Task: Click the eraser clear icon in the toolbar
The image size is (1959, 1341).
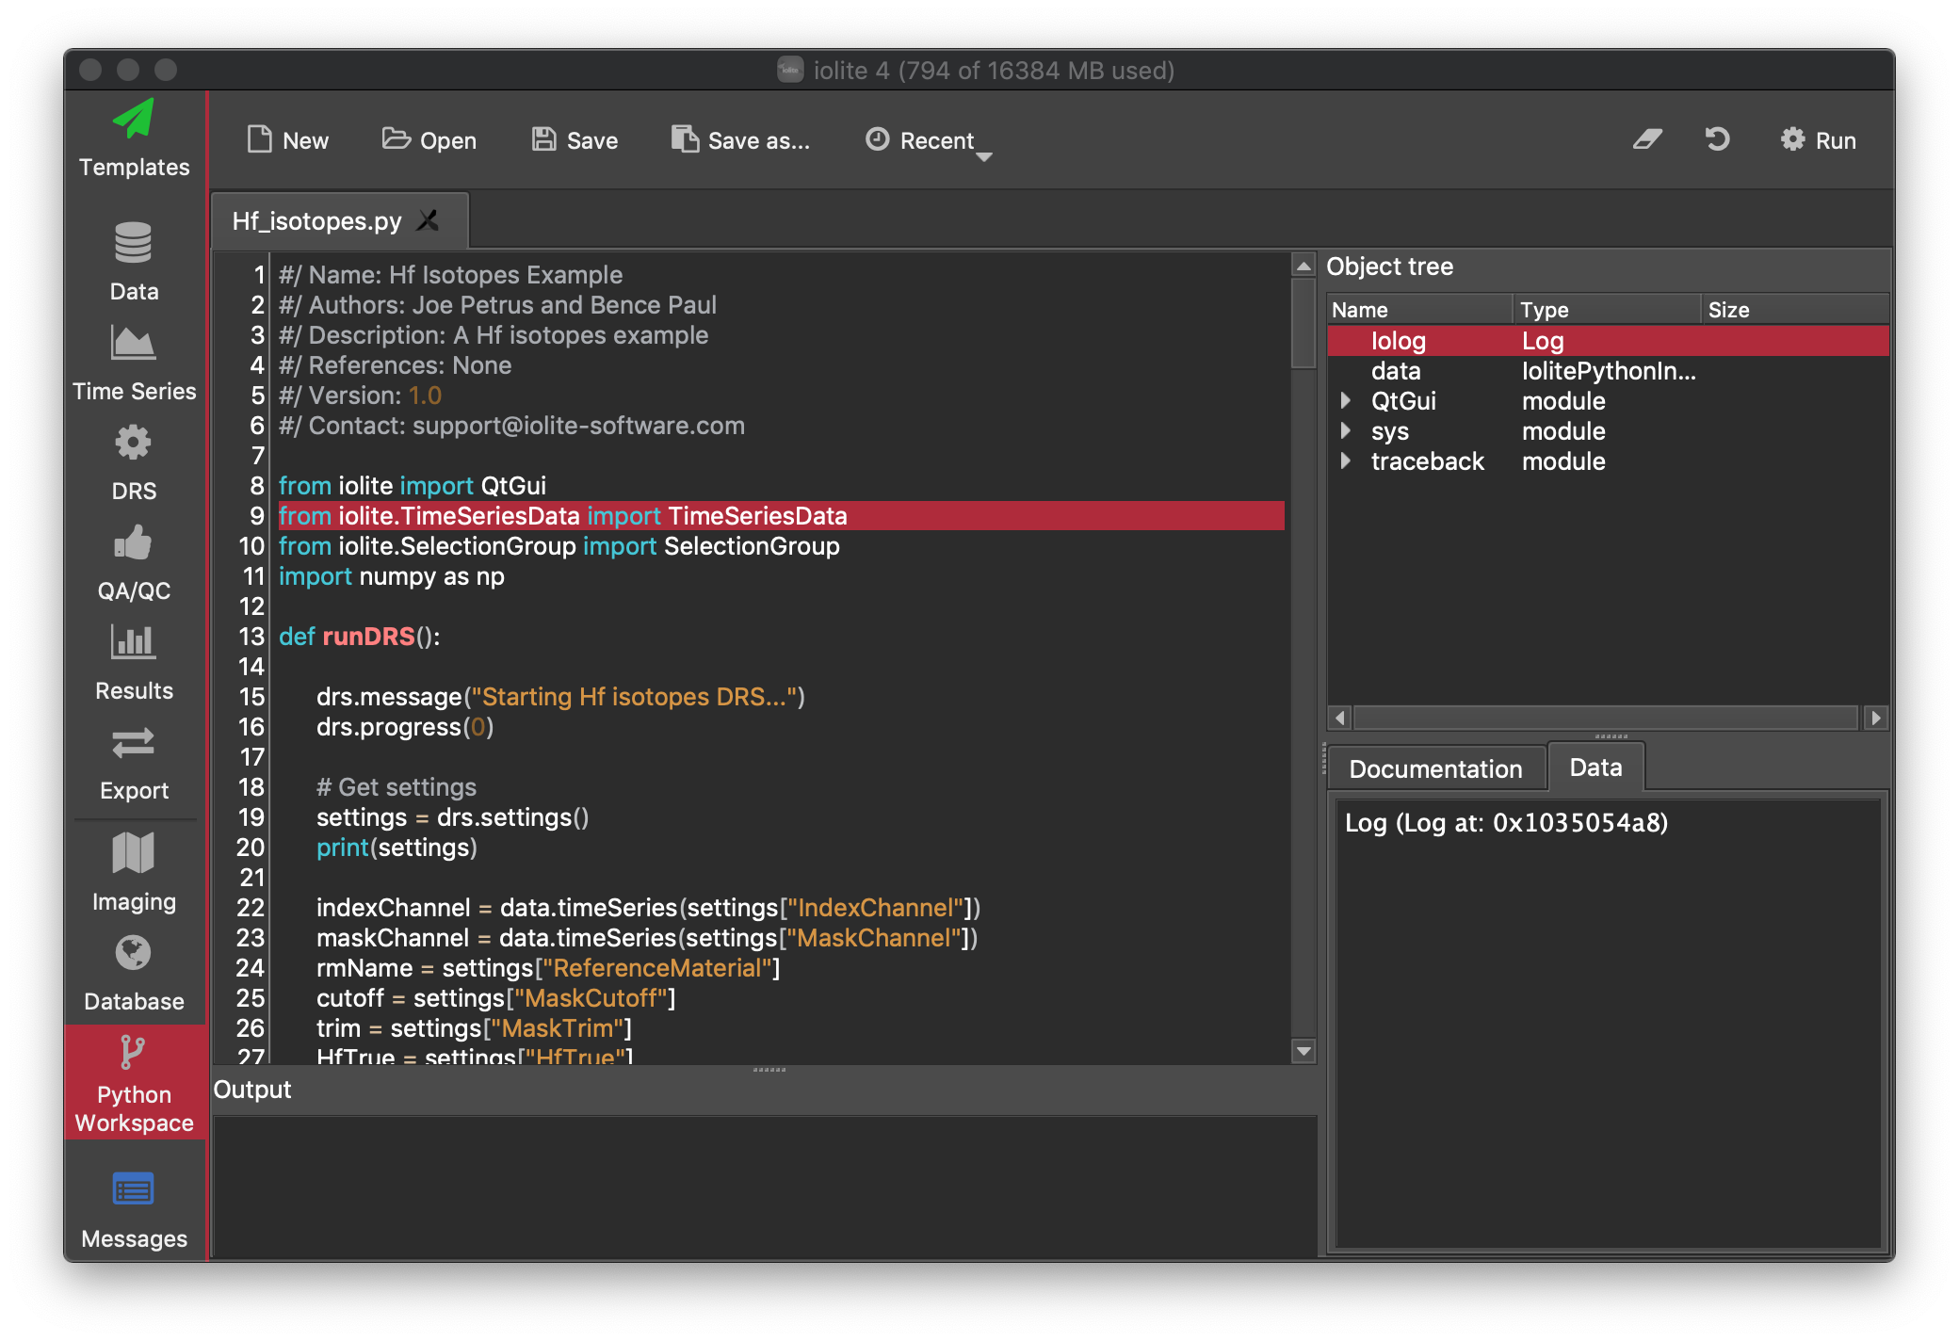Action: (x=1647, y=140)
